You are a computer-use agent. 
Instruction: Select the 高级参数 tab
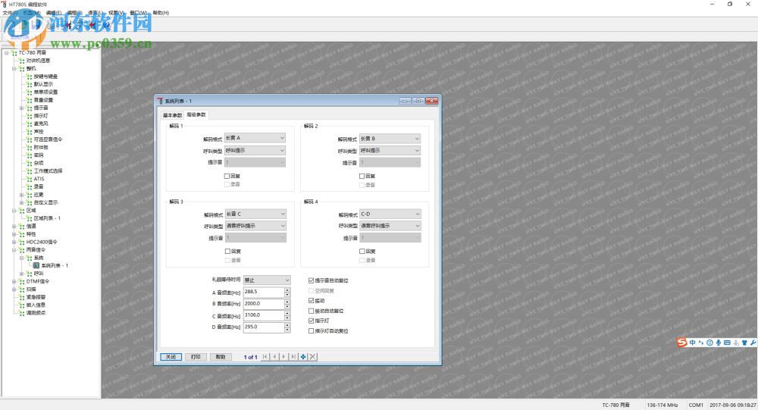pyautogui.click(x=196, y=114)
